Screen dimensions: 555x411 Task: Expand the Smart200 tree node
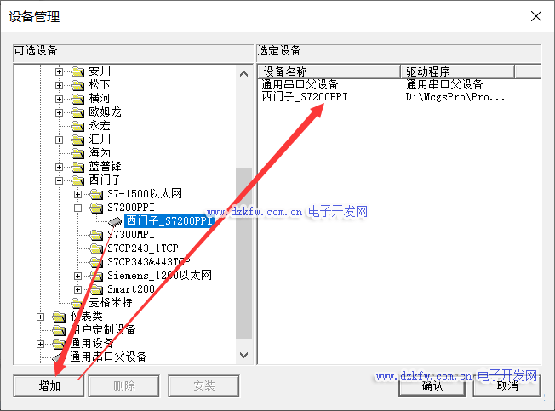click(x=78, y=289)
